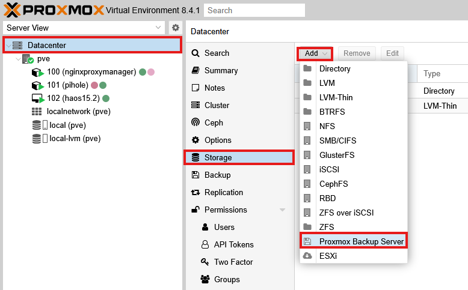Click the container icon for 100 nginxproxymanager
Viewport: 468px width, 290px height.
click(38, 72)
